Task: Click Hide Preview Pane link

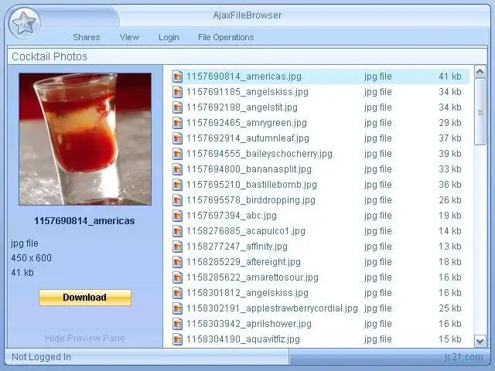Action: click(x=85, y=339)
